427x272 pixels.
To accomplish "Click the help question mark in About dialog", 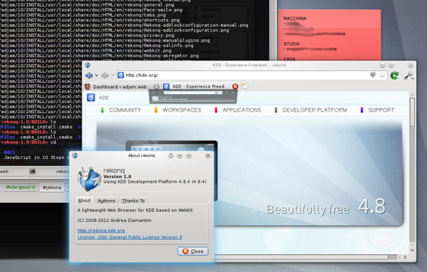I will coord(171,155).
